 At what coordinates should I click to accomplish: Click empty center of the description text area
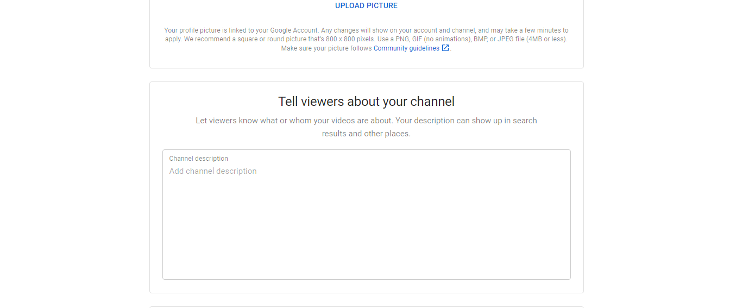(366, 228)
